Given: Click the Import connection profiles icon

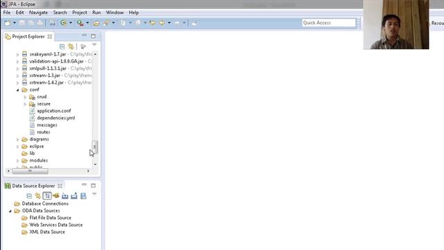Looking at the screenshot, I should tap(65, 196).
